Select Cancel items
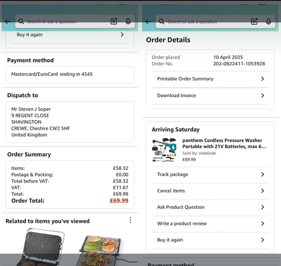The image size is (281, 266). click(x=210, y=191)
